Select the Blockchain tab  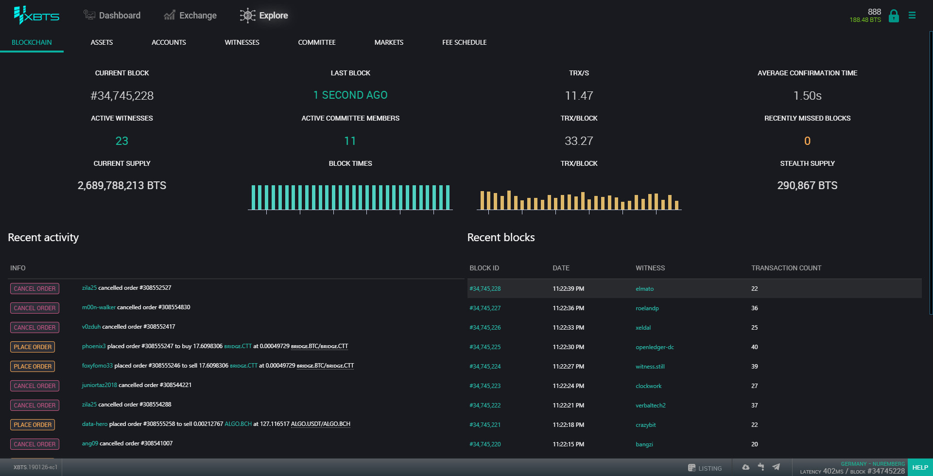pos(32,42)
